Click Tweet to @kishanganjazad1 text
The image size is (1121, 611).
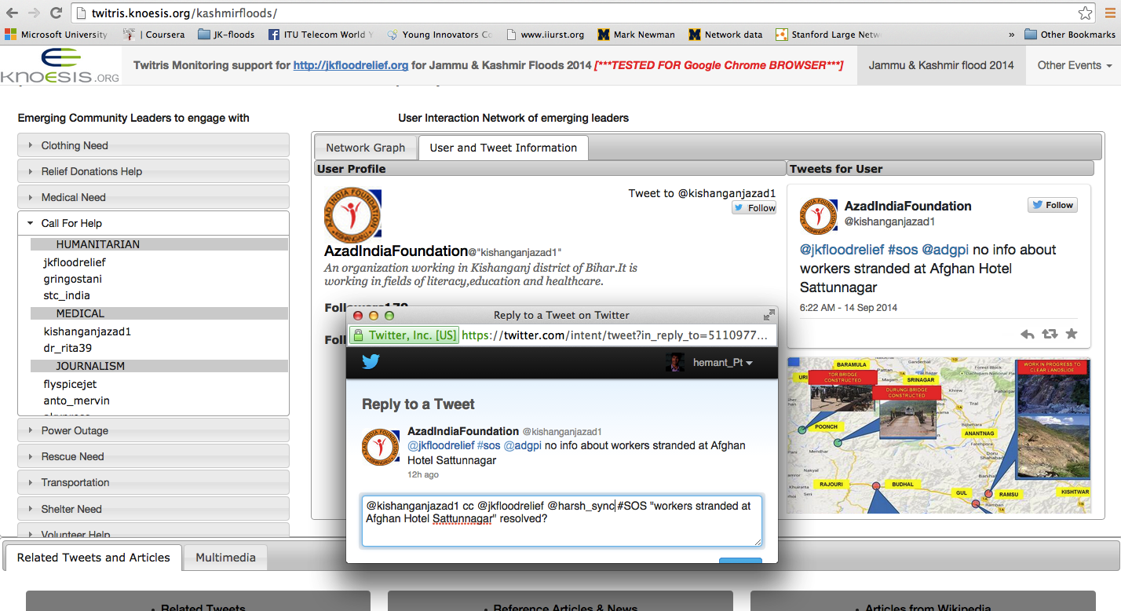[702, 193]
